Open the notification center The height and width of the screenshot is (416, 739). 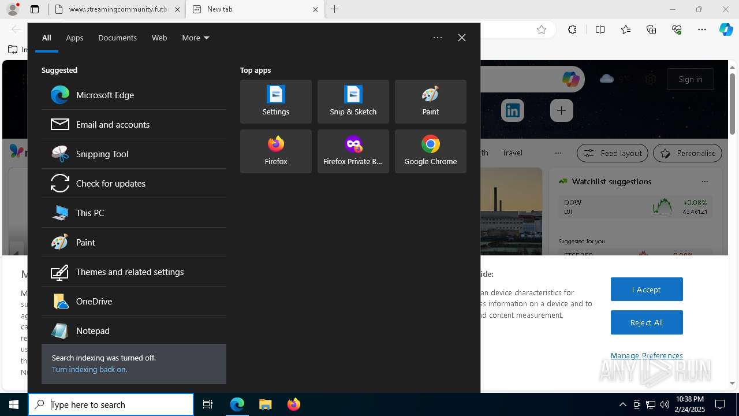[x=720, y=404]
